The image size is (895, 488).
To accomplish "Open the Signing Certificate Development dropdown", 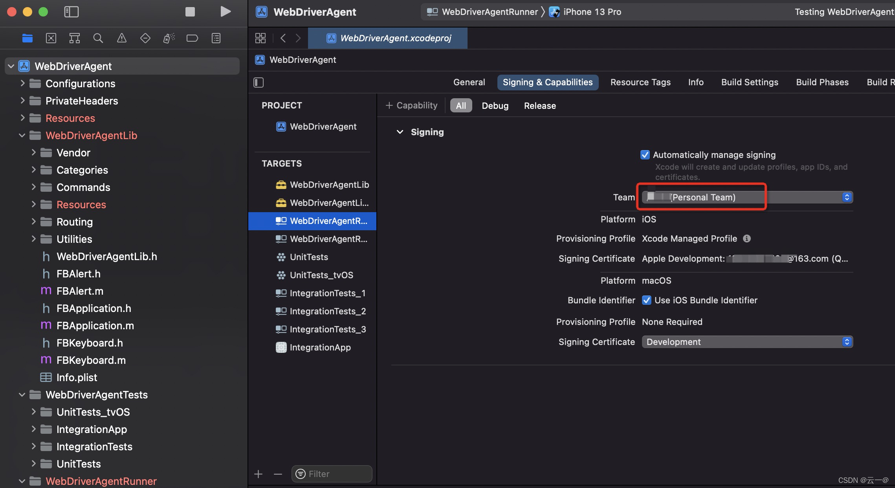I will point(747,342).
